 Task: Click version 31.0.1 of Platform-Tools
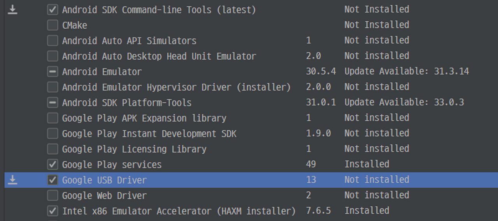(321, 102)
